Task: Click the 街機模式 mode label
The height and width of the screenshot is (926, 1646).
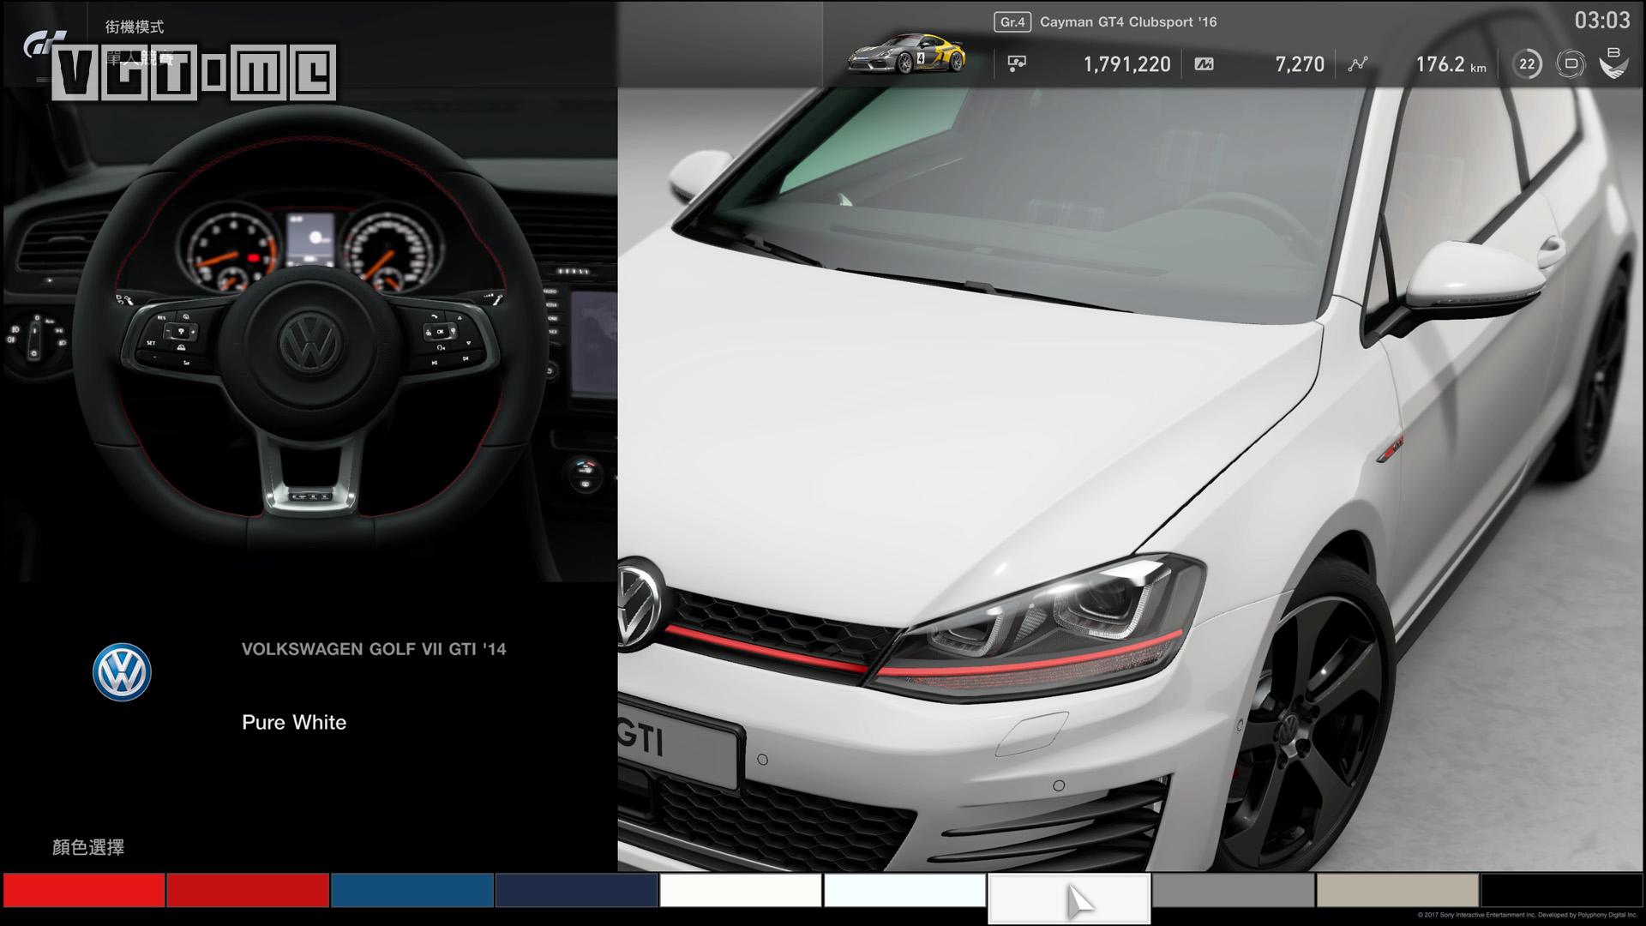Action: point(135,27)
